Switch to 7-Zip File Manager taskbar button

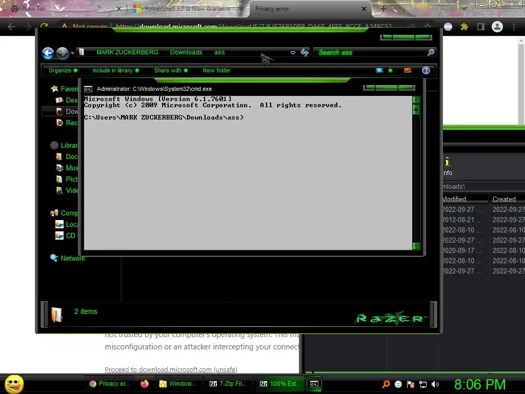[228, 384]
